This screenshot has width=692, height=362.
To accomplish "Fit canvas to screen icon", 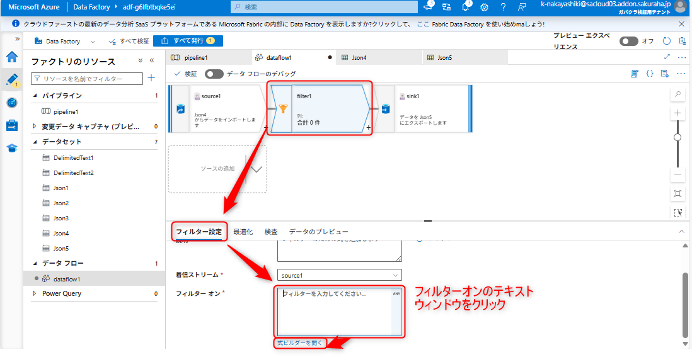I will click(678, 193).
